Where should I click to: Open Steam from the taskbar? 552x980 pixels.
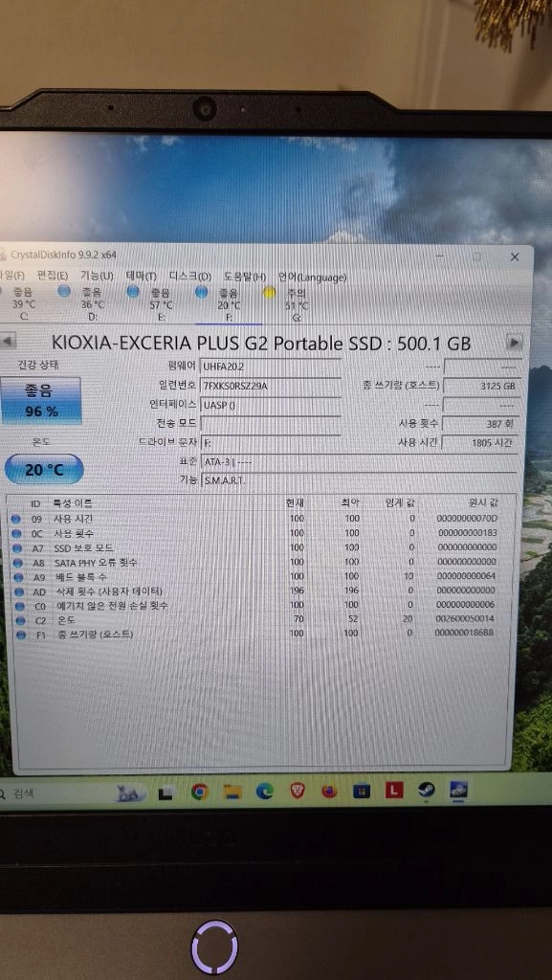point(427,790)
